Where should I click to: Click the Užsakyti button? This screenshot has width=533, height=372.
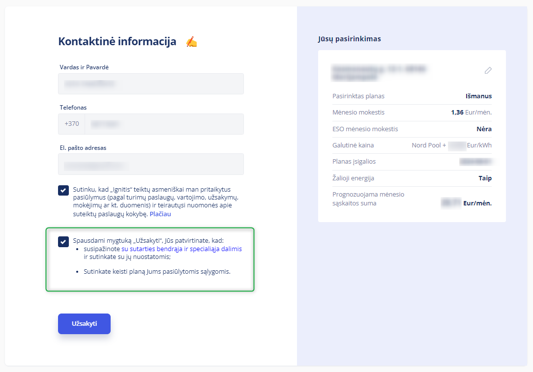tap(84, 323)
